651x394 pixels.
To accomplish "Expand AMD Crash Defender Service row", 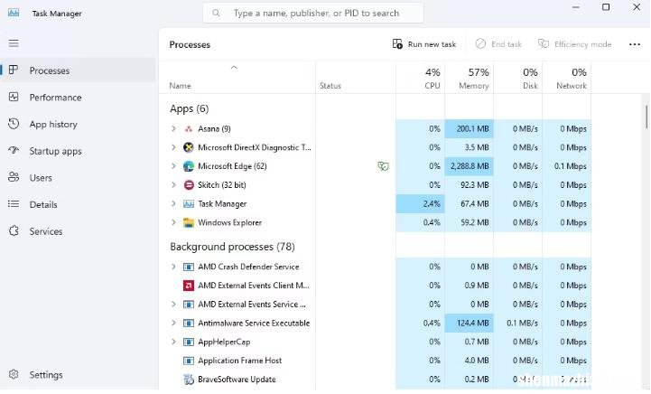I will [173, 267].
